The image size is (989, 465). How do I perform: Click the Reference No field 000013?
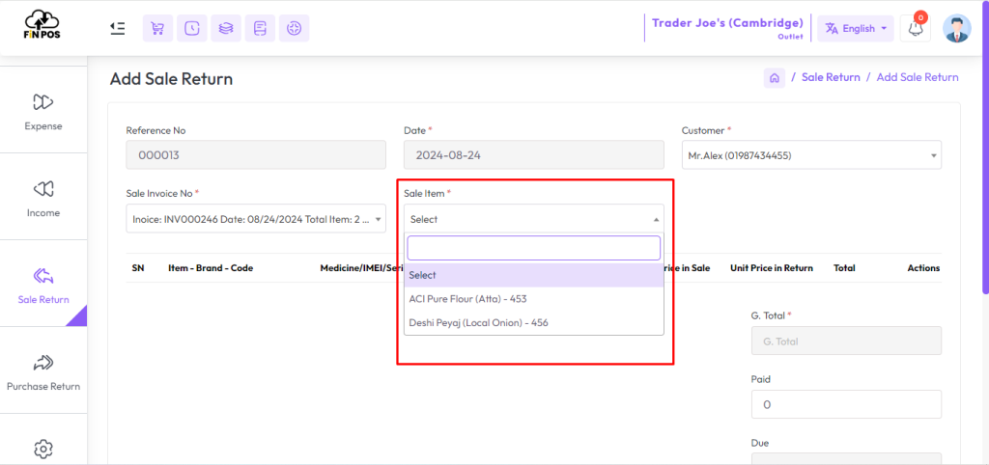[256, 155]
